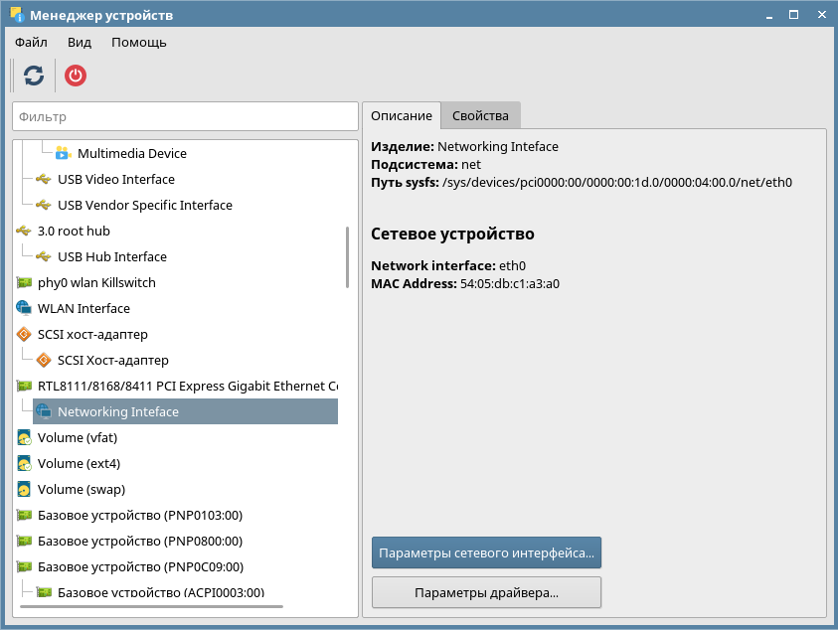Open the Файл menu

[31, 43]
